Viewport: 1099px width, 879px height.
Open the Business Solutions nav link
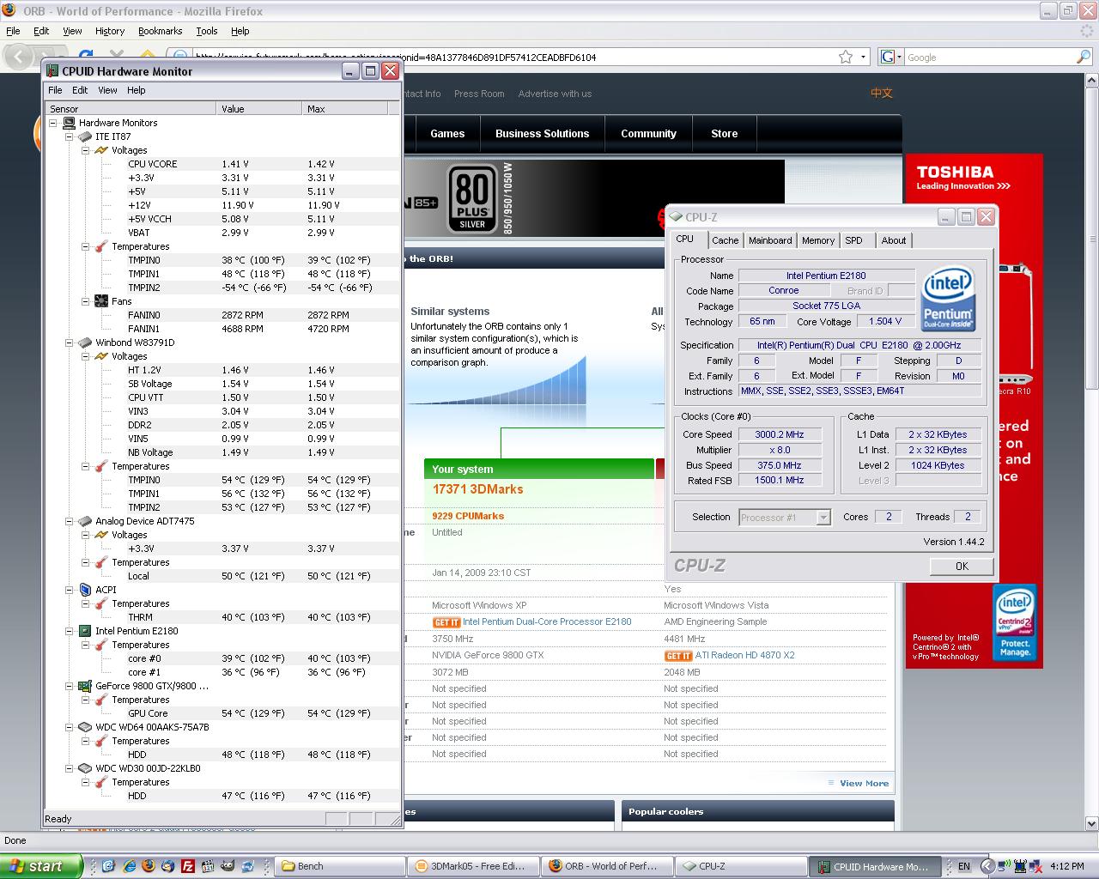tap(542, 134)
